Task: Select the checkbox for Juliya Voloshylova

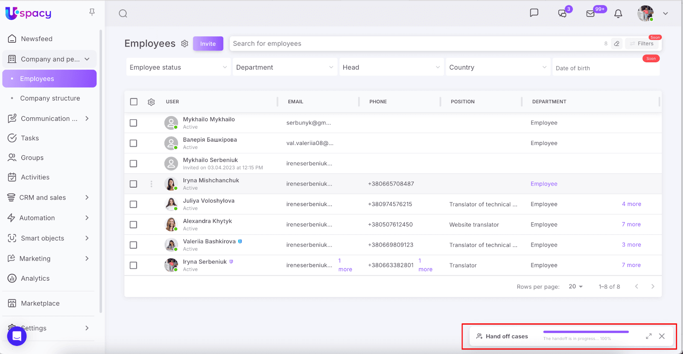Action: pos(134,204)
